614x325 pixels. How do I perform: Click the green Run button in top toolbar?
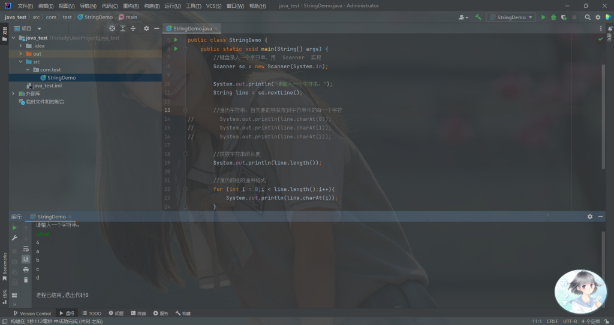click(x=543, y=17)
